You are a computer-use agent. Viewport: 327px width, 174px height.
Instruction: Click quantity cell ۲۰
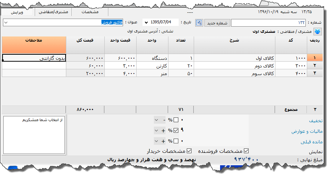[x=181, y=66]
